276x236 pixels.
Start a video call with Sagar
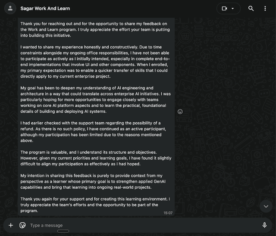click(x=224, y=8)
